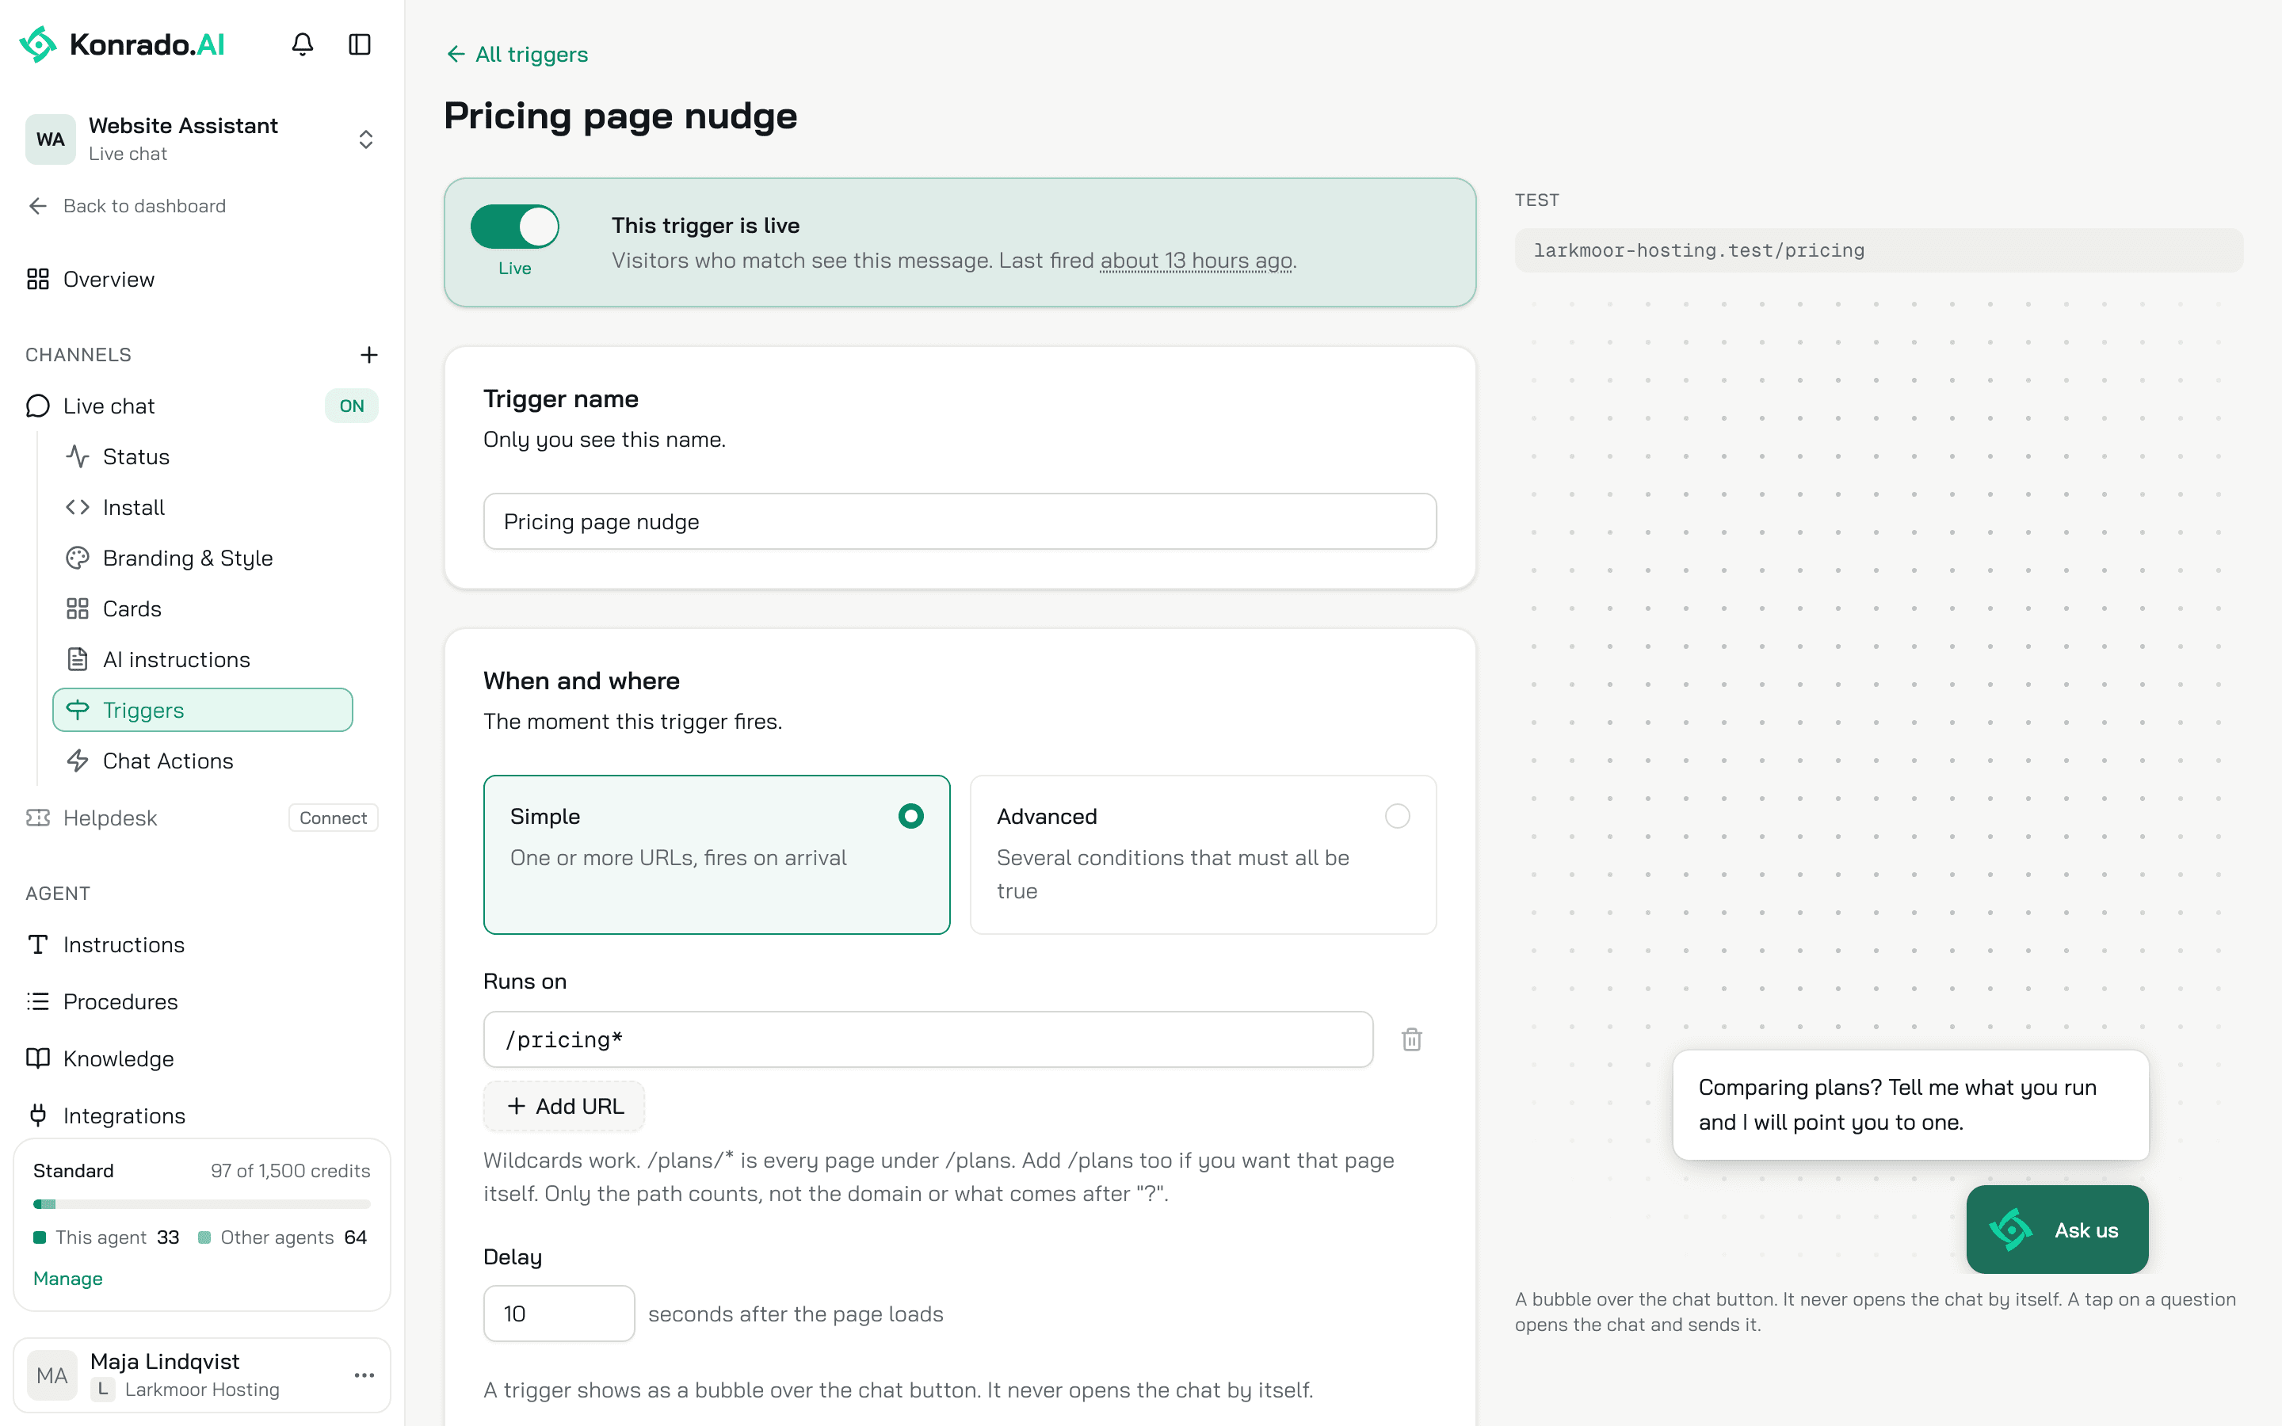Click the Ask us chat button

click(x=2057, y=1230)
